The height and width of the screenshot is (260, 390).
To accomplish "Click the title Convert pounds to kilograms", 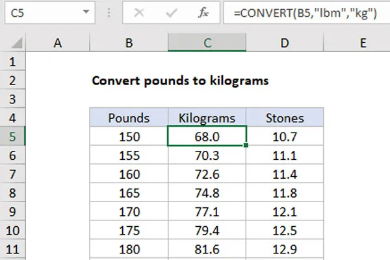I will point(180,81).
